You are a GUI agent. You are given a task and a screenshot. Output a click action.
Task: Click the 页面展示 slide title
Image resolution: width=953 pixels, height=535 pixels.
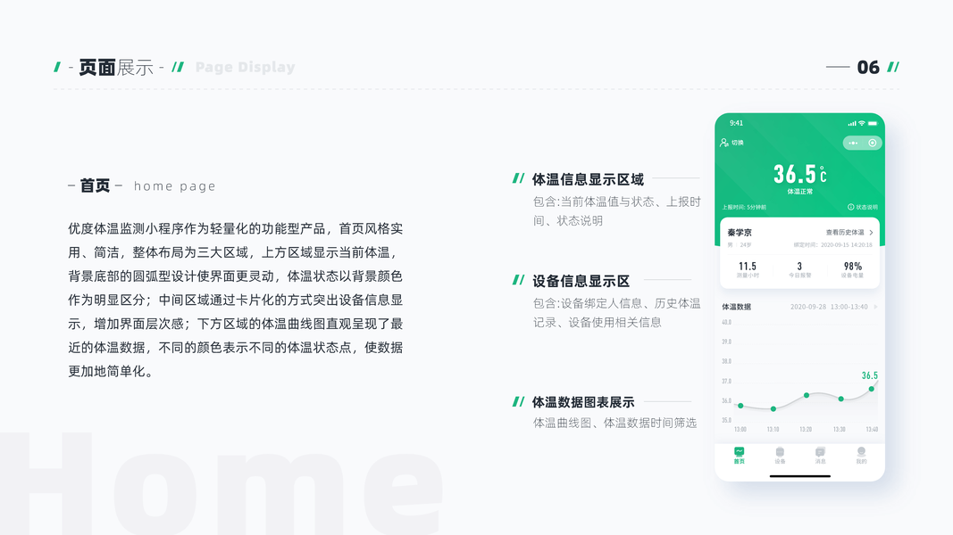tap(116, 68)
